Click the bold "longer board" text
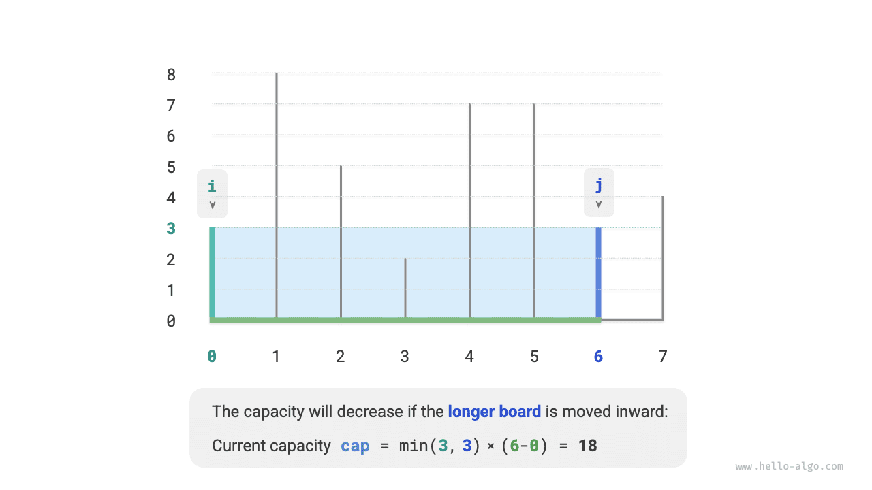Viewport: 872px width, 490px height. pos(494,412)
